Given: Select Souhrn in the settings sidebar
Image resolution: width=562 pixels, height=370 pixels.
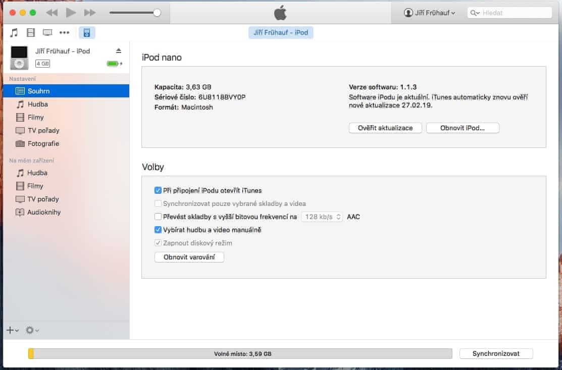Looking at the screenshot, I should (x=66, y=91).
